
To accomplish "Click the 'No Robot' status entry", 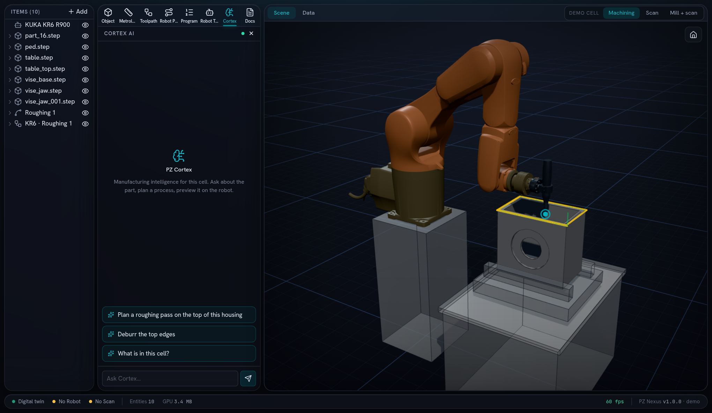I will [x=66, y=401].
